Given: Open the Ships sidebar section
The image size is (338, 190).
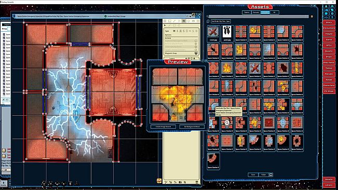Looking at the screenshot, I should coord(329,57).
